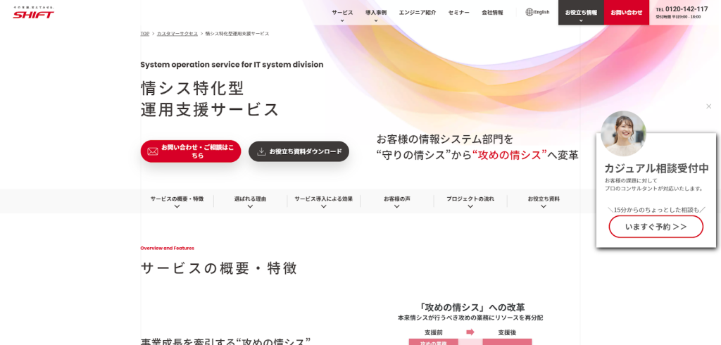Expand the サービス menu in header
The height and width of the screenshot is (345, 721).
point(342,13)
